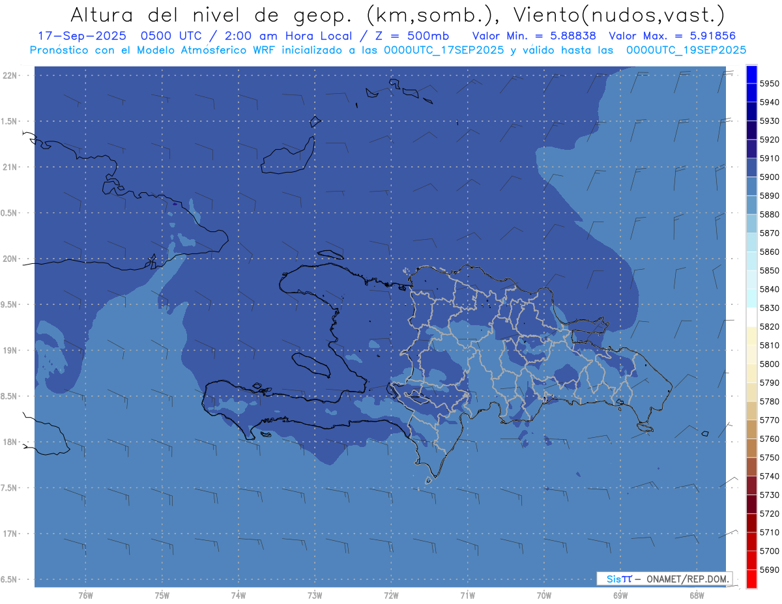This screenshot has height=604, width=782.
Task: Click the '71W' longitude label
Action: tap(467, 595)
